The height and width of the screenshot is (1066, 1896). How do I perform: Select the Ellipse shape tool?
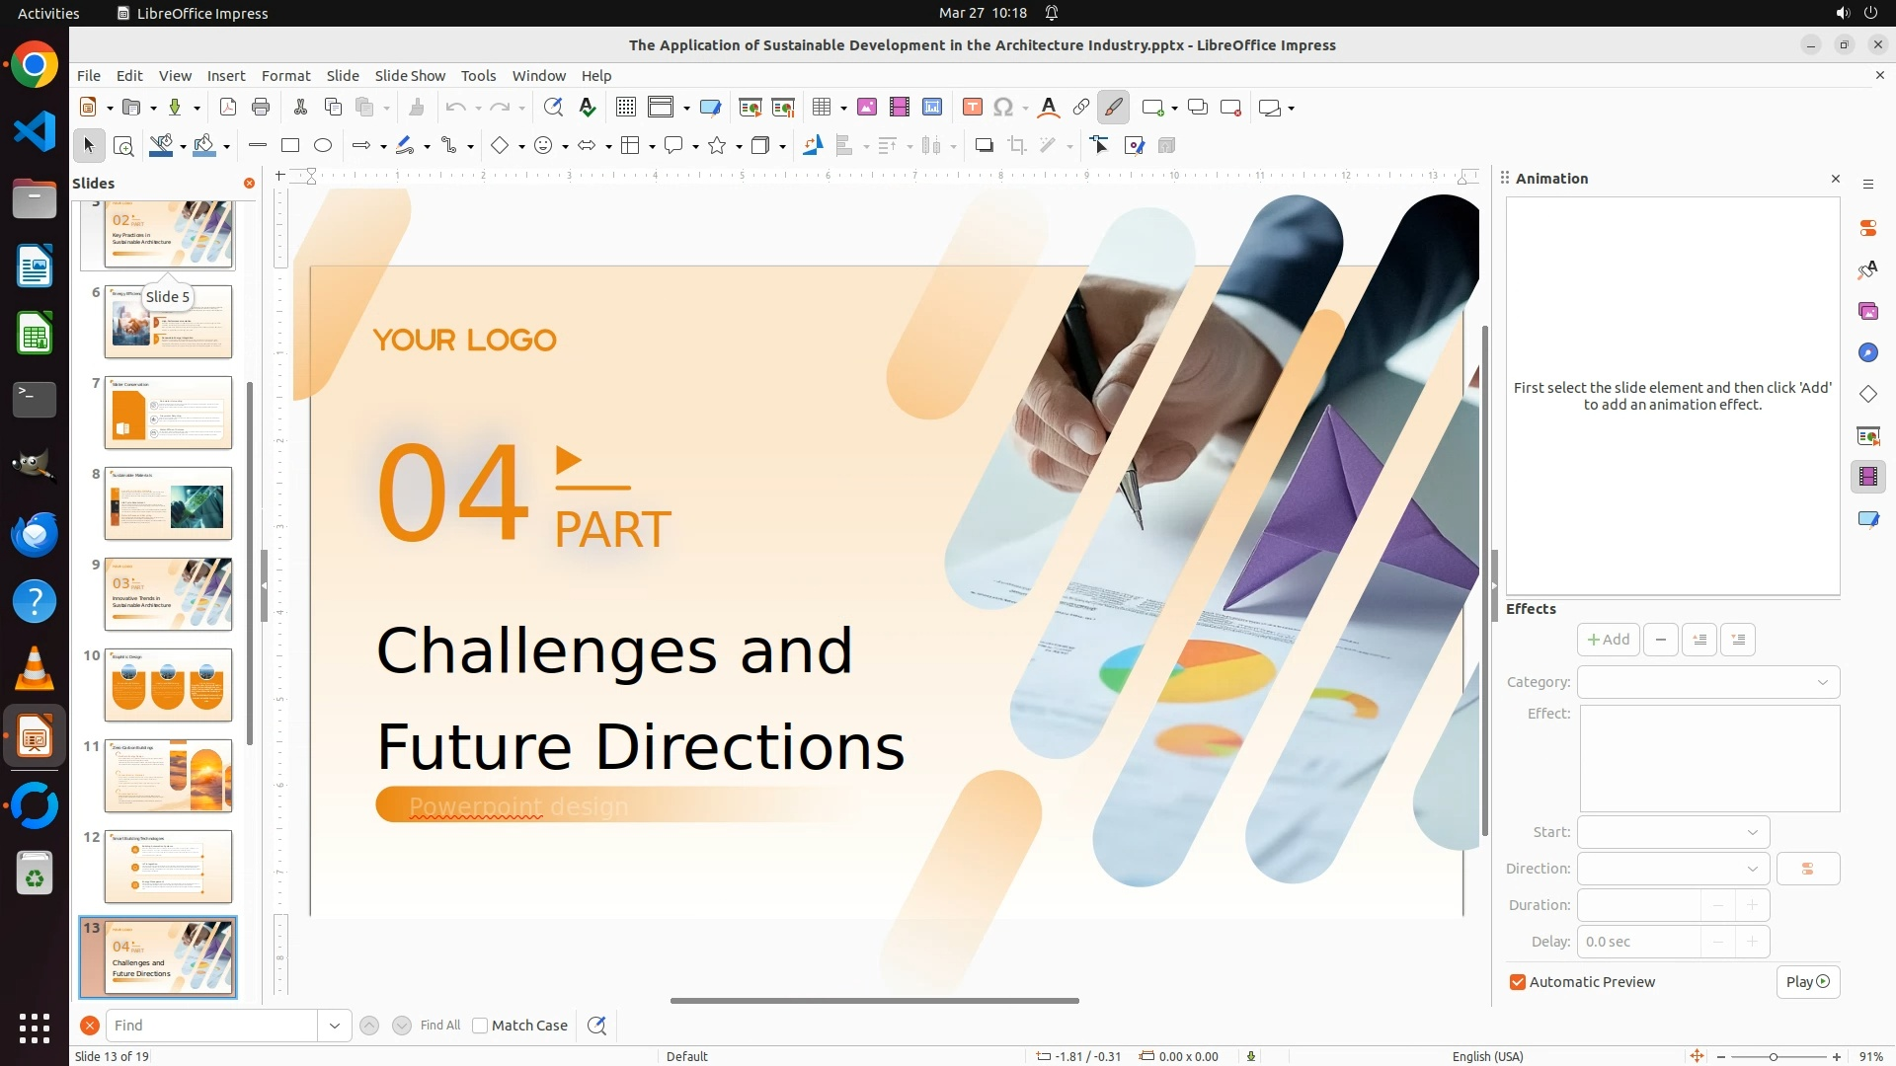coord(323,146)
